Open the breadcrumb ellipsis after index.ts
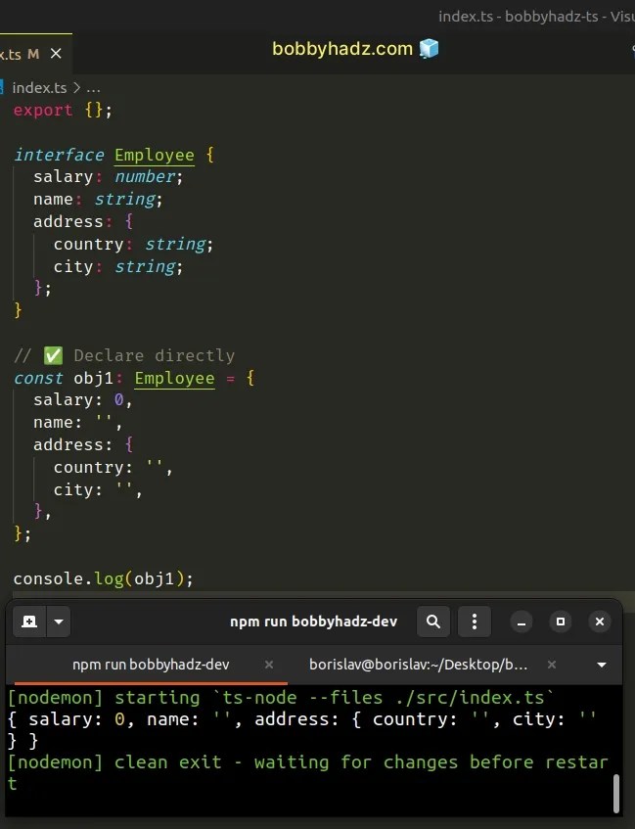 (x=93, y=88)
